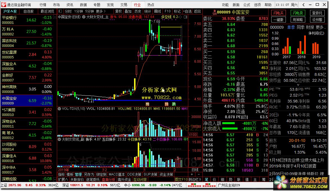
Task: Switch to the 自选股 tab
Action: (x=28, y=11)
